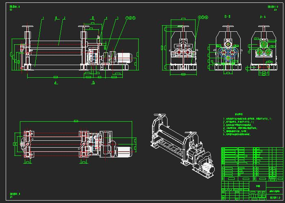Select part callout number 4 in front view

pos(107,18)
